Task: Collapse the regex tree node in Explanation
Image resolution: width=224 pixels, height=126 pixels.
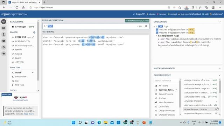Action: coord(154,27)
